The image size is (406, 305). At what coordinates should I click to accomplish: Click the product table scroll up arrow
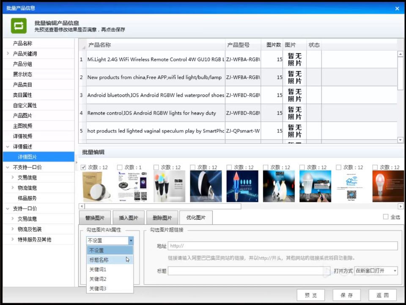click(401, 54)
